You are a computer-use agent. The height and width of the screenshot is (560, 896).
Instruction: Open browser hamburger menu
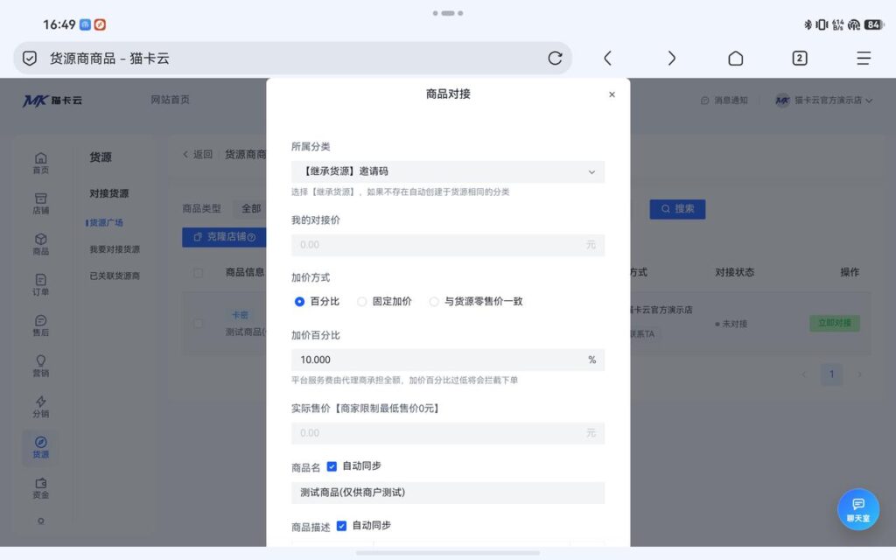pyautogui.click(x=864, y=59)
